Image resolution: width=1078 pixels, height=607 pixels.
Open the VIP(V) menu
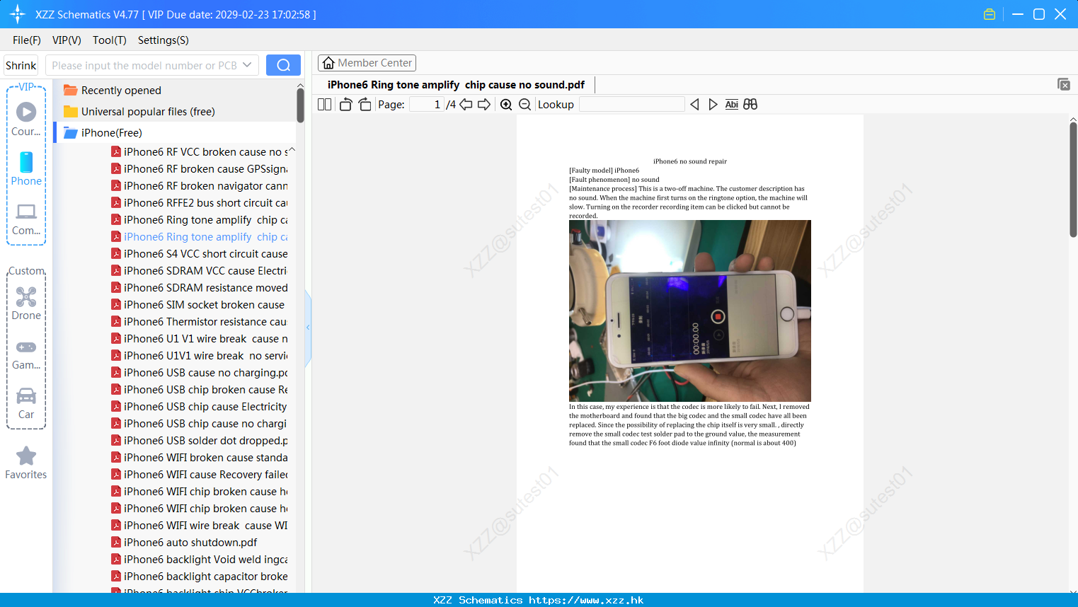tap(67, 40)
